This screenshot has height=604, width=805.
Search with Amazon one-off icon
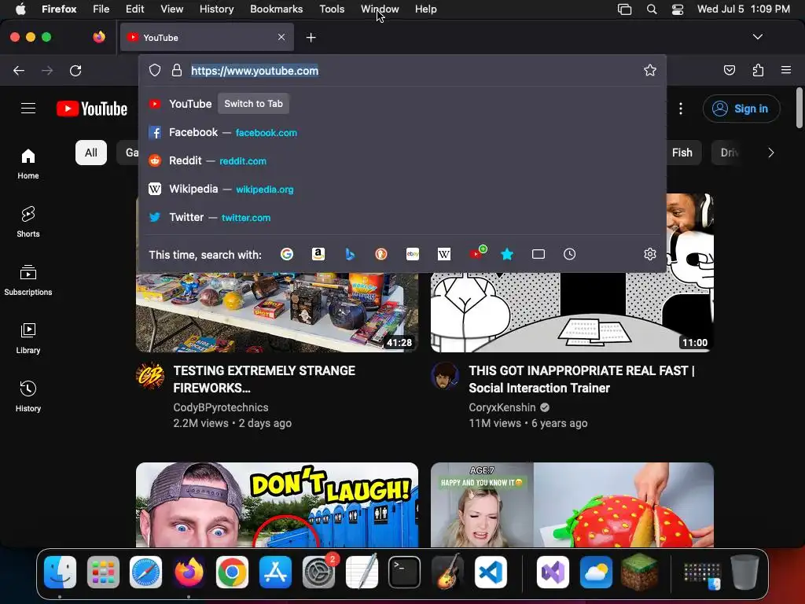[x=318, y=254]
